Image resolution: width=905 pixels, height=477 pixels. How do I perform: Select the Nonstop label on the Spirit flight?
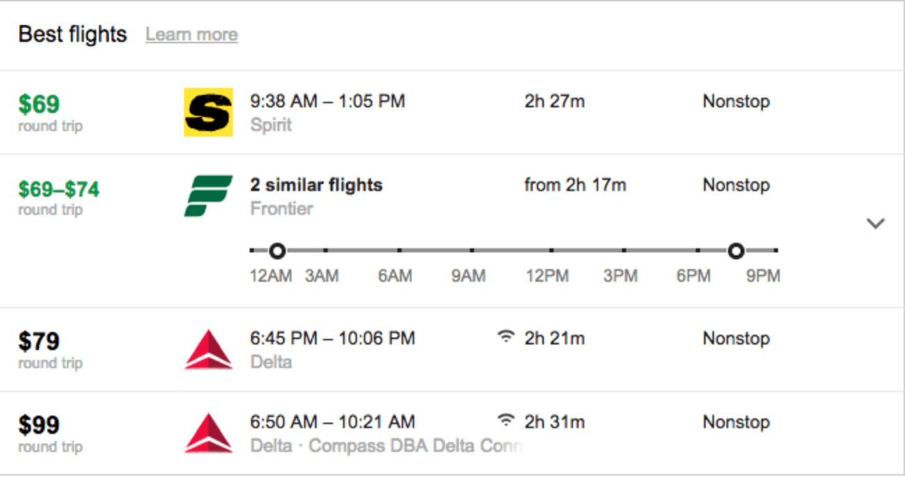736,102
